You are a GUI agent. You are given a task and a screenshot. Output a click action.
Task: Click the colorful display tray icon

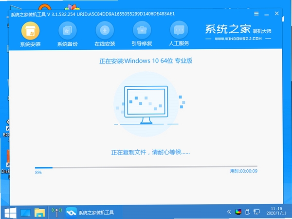pos(238,212)
